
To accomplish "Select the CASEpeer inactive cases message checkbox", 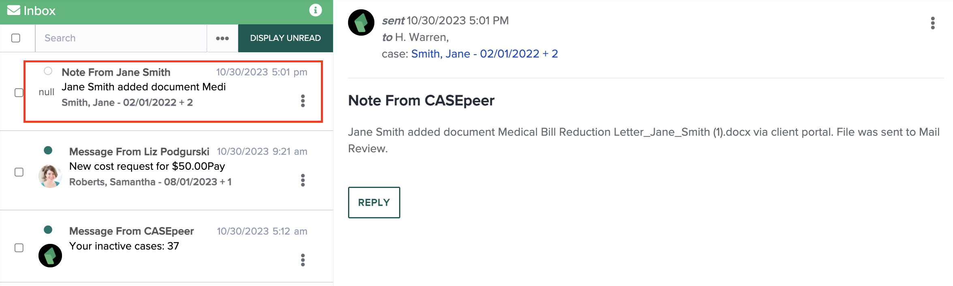I will [19, 248].
